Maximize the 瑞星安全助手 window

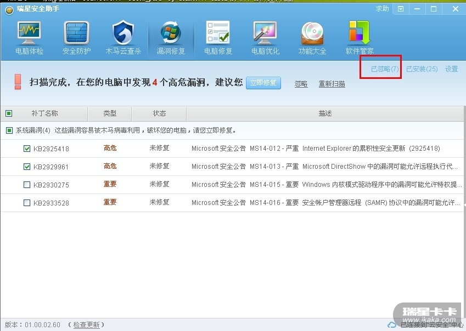(x=434, y=9)
